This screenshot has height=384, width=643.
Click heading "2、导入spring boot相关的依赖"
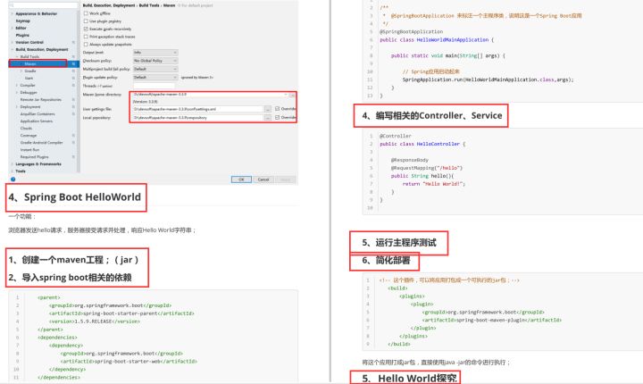70,278
